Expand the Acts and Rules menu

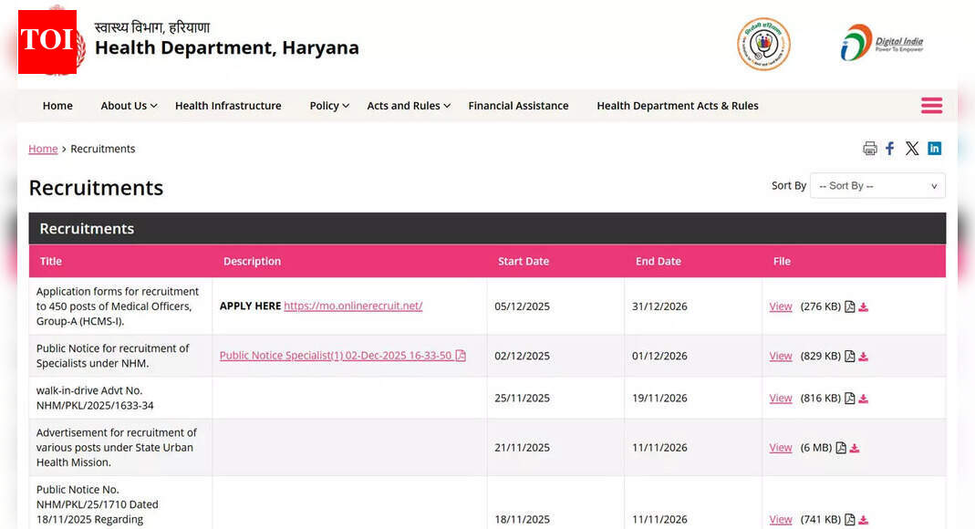coord(404,106)
